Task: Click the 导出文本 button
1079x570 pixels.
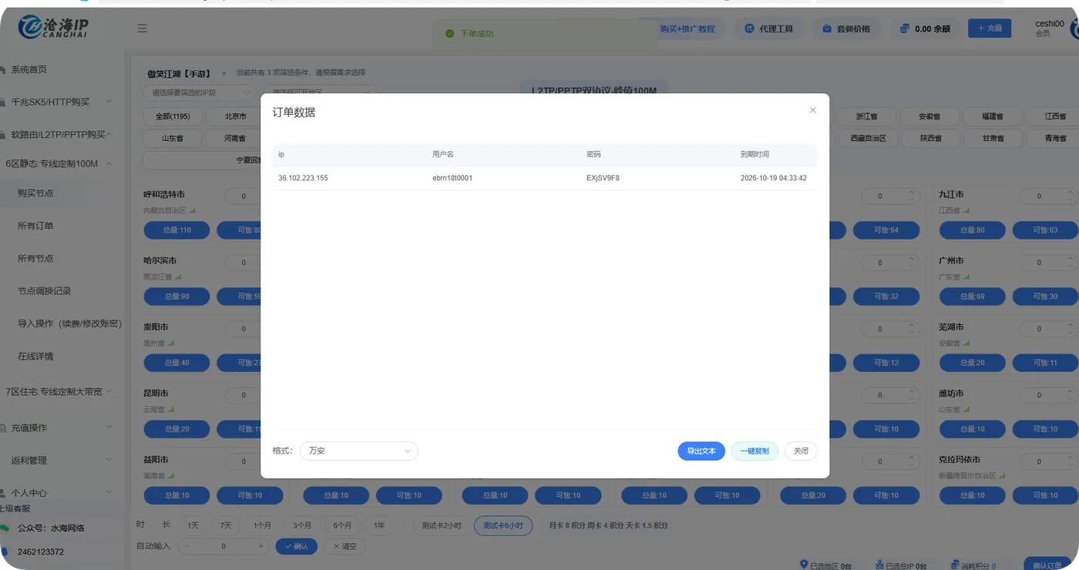Action: (701, 451)
